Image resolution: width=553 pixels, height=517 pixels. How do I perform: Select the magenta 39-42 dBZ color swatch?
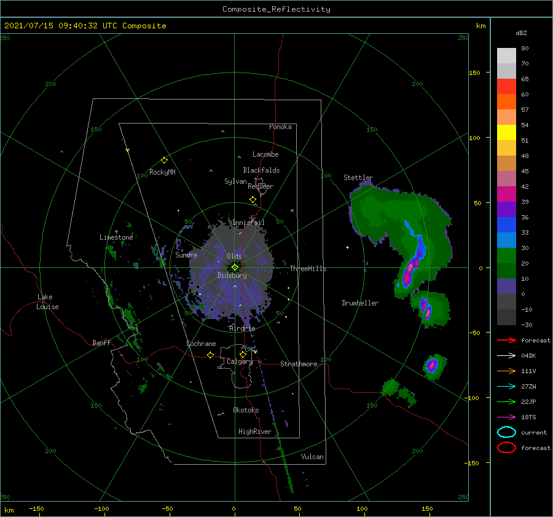click(x=506, y=194)
